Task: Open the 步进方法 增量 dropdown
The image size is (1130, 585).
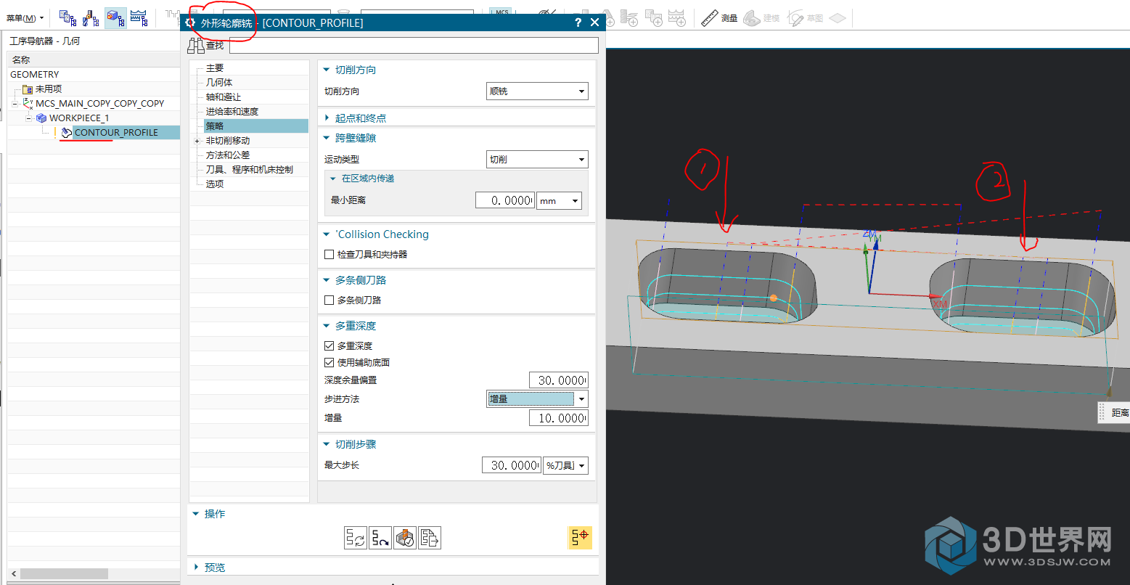Action: coord(537,399)
